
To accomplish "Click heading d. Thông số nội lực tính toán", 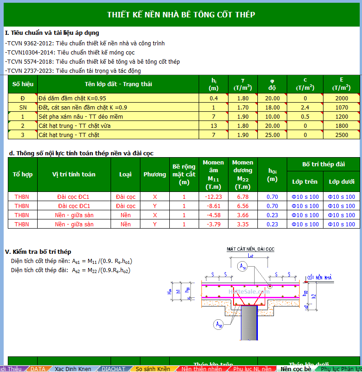I will pos(81,153).
